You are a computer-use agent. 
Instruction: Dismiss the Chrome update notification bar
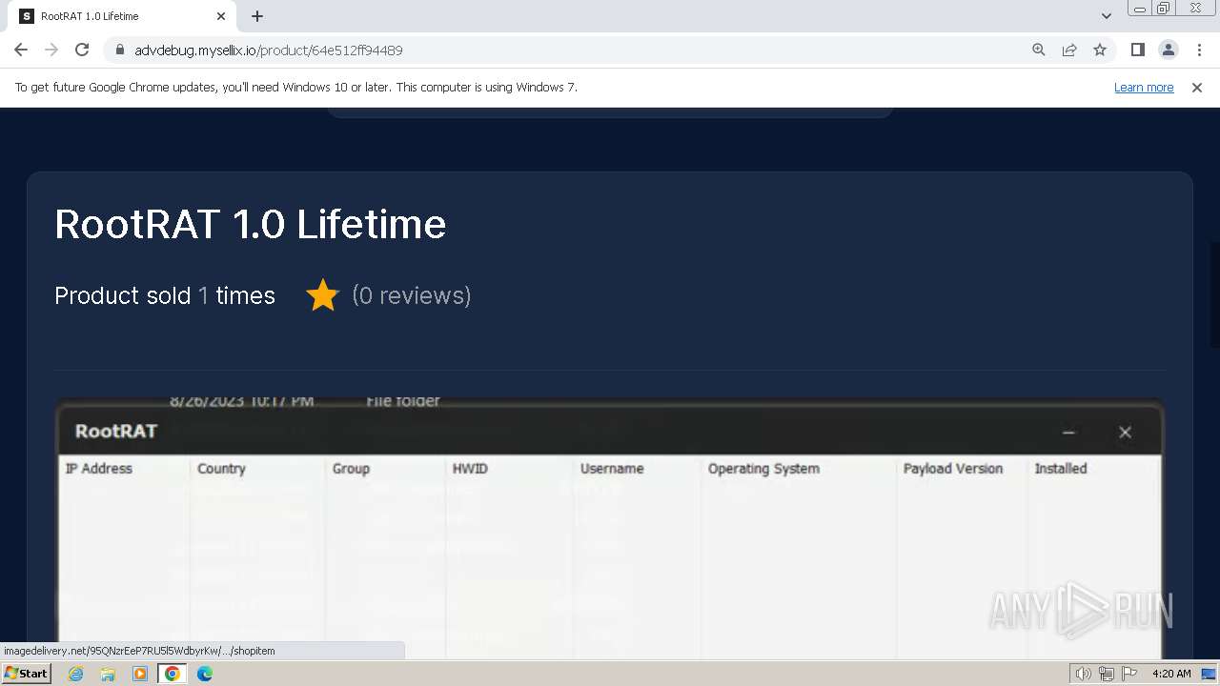click(1197, 87)
